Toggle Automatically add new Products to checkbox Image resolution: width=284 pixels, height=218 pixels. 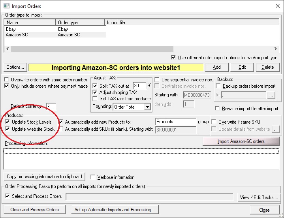pos(61,122)
